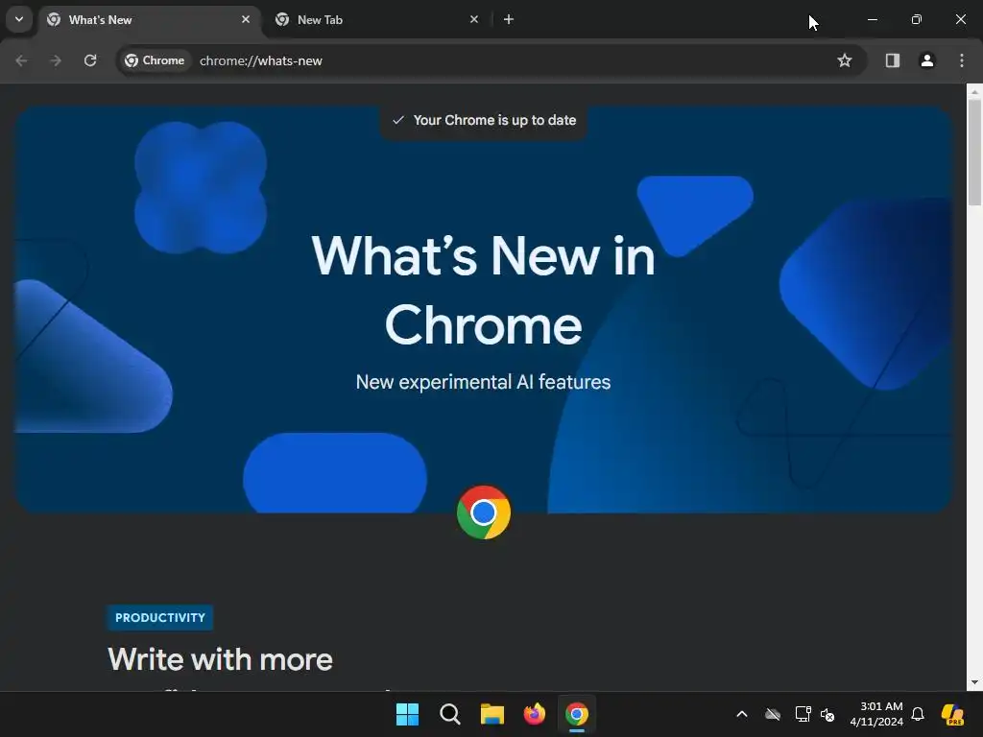983x737 pixels.
Task: Bookmark this page with star icon
Action: pos(845,60)
